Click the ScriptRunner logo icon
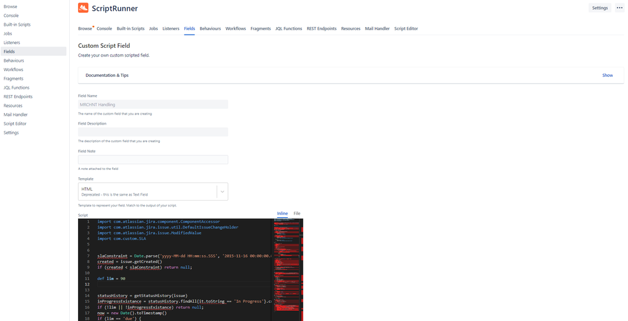Image resolution: width=628 pixels, height=321 pixels. point(83,8)
